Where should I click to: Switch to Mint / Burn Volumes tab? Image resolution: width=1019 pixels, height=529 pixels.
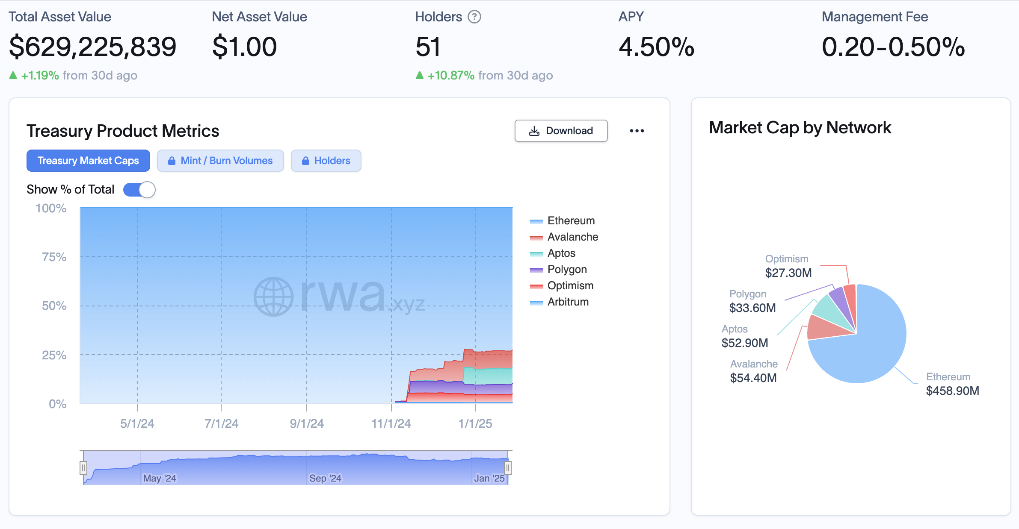coord(226,161)
